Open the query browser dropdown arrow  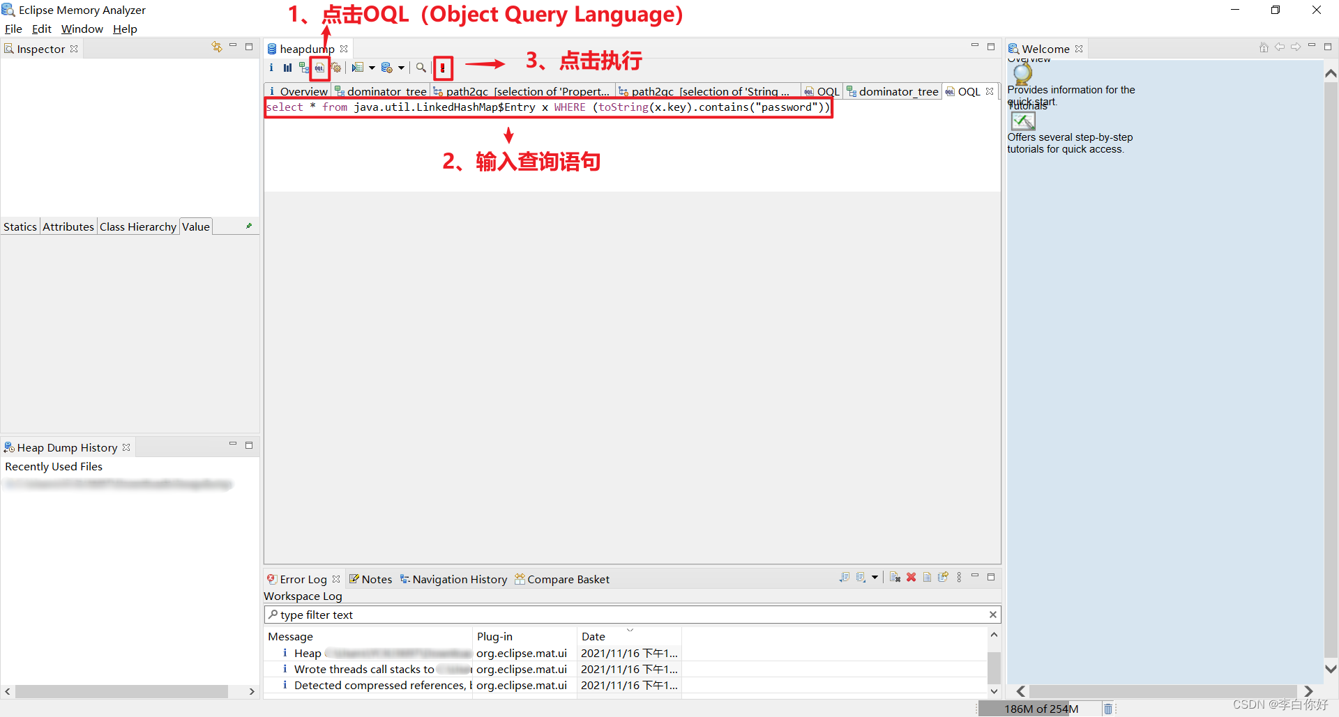coord(372,68)
